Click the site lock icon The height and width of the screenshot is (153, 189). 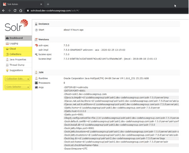tap(28, 11)
